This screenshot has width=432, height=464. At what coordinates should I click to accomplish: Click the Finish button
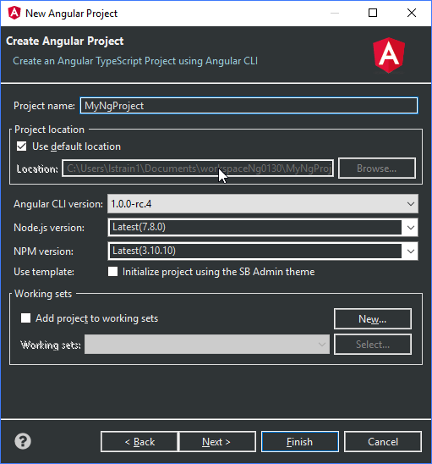pyautogui.click(x=300, y=441)
